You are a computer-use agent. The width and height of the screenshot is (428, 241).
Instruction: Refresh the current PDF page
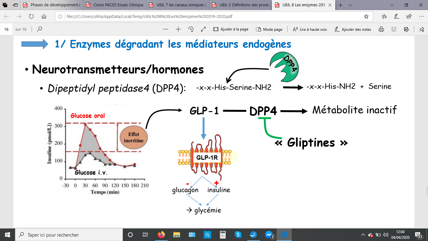tap(31, 17)
